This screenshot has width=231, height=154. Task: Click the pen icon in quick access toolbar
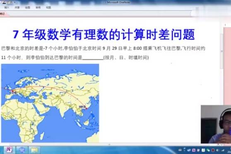(x=4, y=2)
